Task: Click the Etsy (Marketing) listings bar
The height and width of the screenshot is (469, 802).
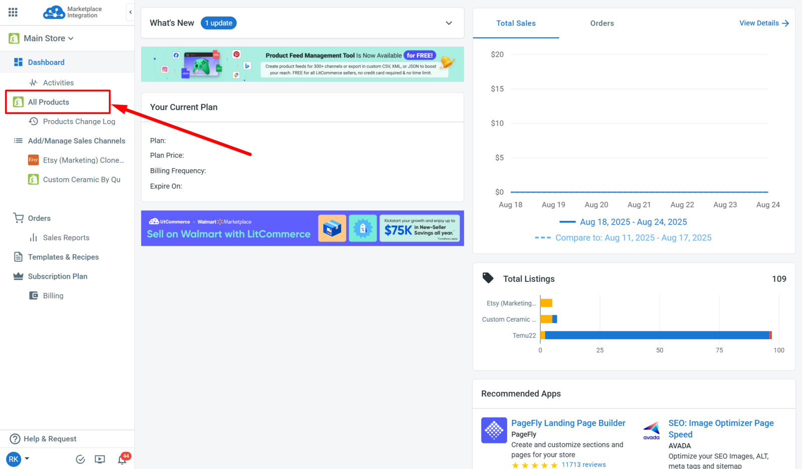Action: (546, 303)
